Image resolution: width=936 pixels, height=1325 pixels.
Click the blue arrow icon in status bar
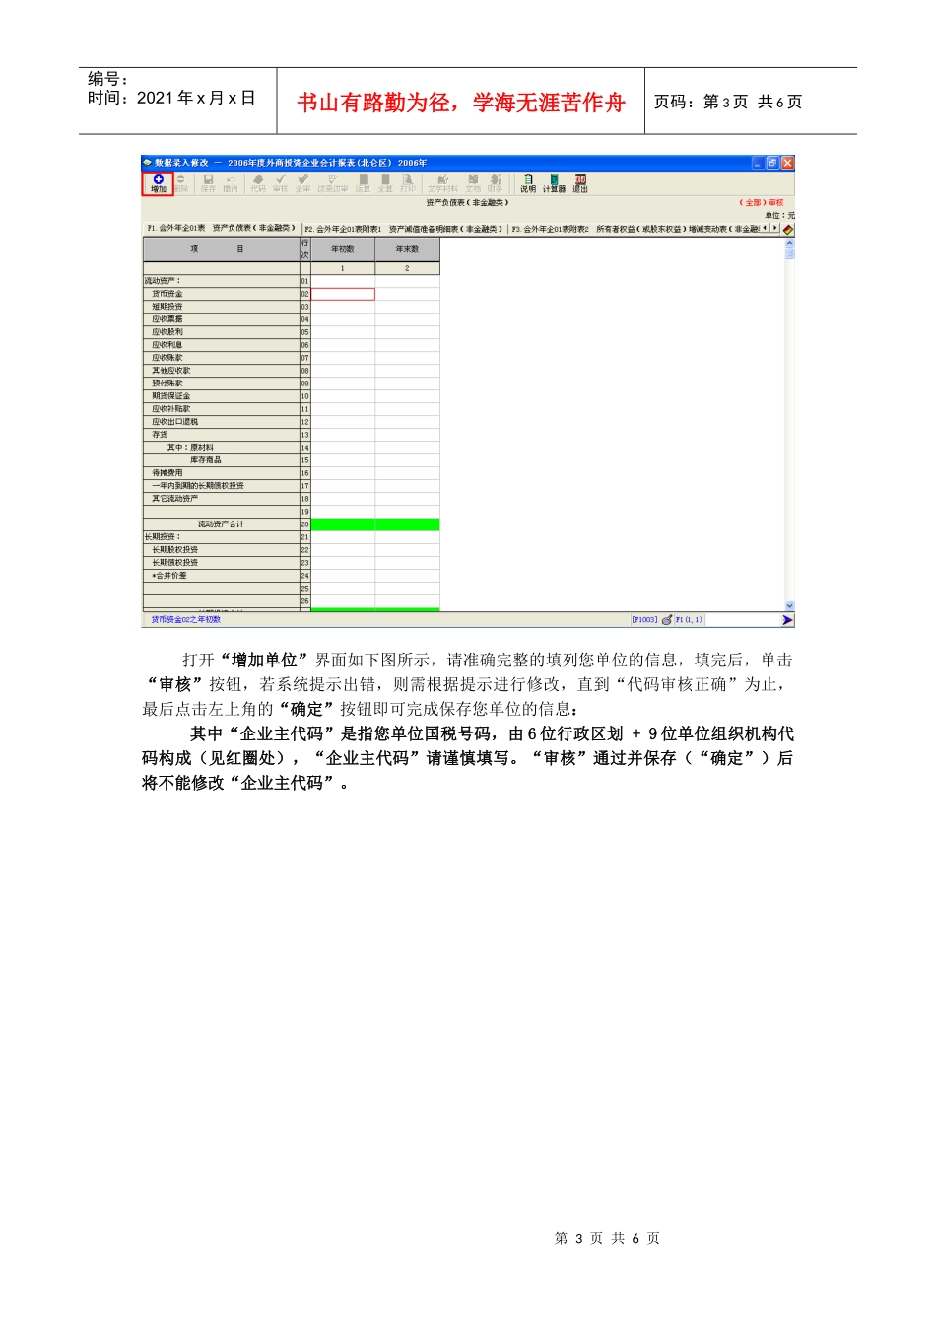[787, 620]
